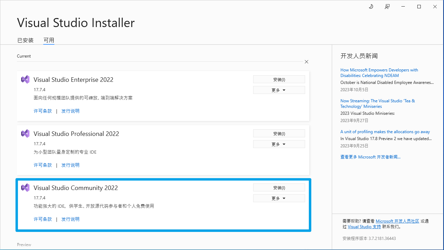Click 'In Visual Studio 17.8 Preview 2' summary
The image size is (444, 250).
[386, 139]
